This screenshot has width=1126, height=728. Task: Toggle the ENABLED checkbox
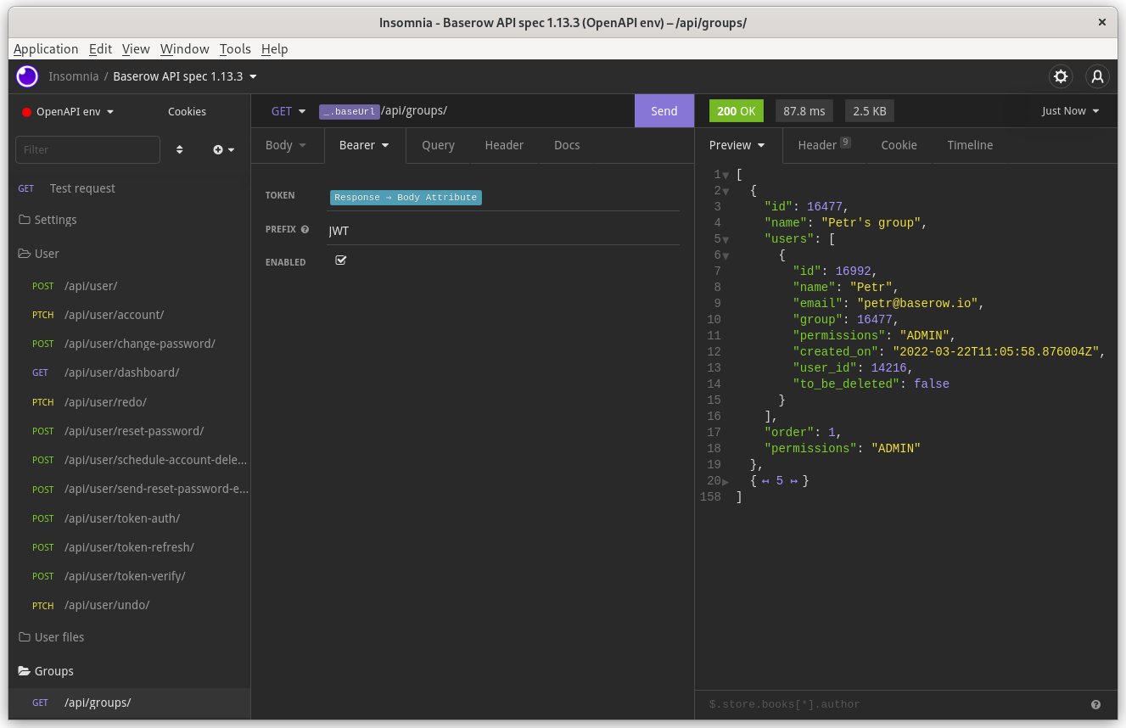click(x=341, y=260)
